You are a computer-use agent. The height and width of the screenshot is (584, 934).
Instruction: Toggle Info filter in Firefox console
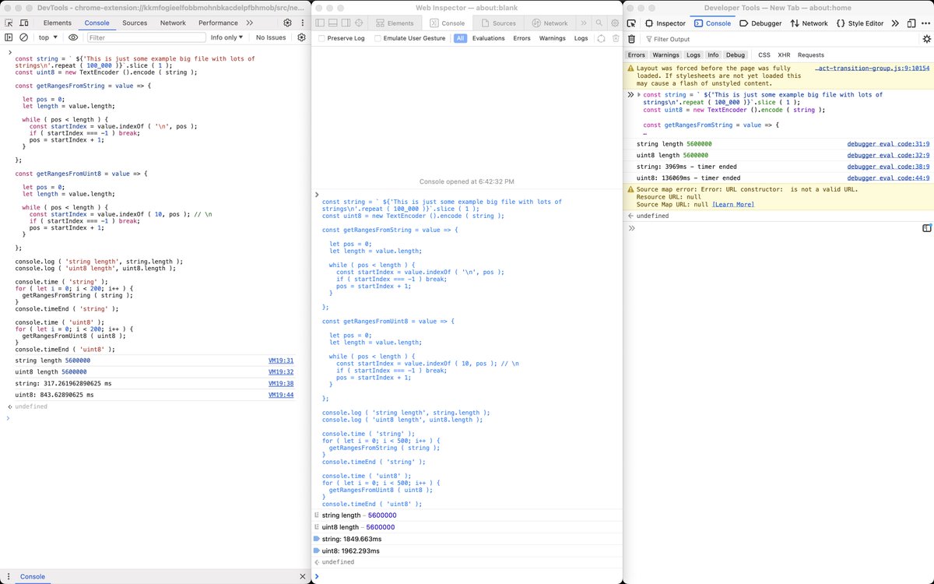[x=713, y=55]
